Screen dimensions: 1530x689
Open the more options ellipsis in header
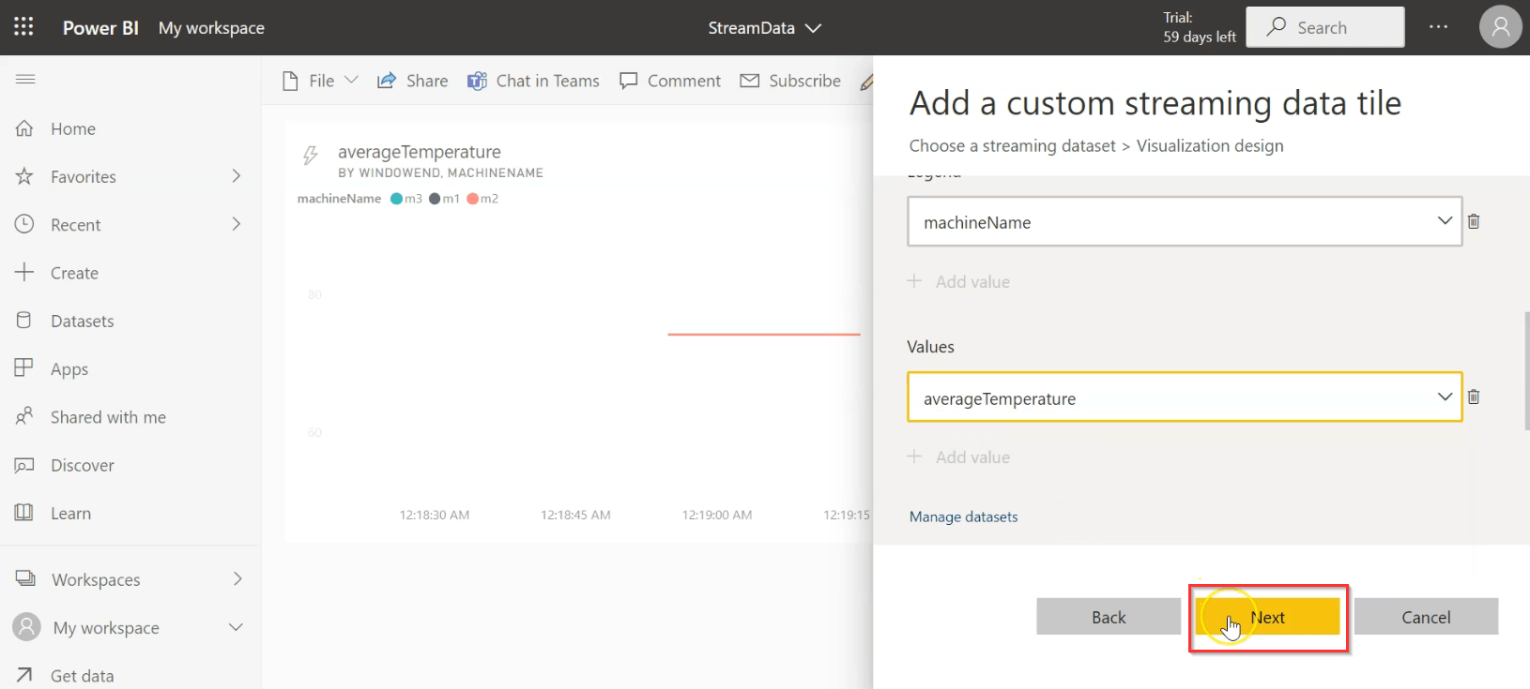tap(1438, 27)
